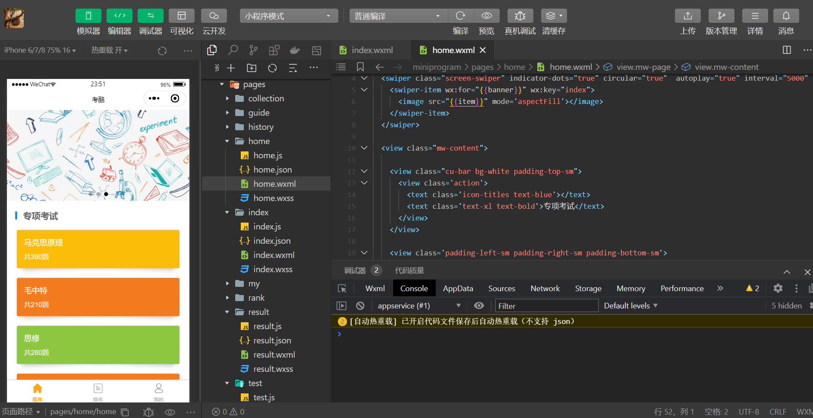Click the real device debugging bug icon
Image resolution: width=813 pixels, height=418 pixels.
pos(520,16)
